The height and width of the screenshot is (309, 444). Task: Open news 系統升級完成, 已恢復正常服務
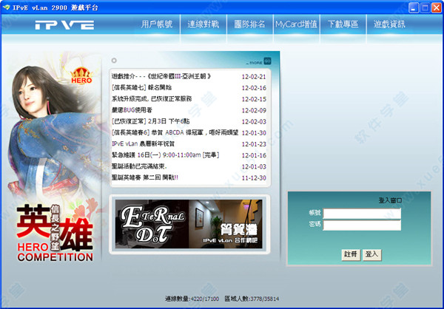click(x=152, y=99)
